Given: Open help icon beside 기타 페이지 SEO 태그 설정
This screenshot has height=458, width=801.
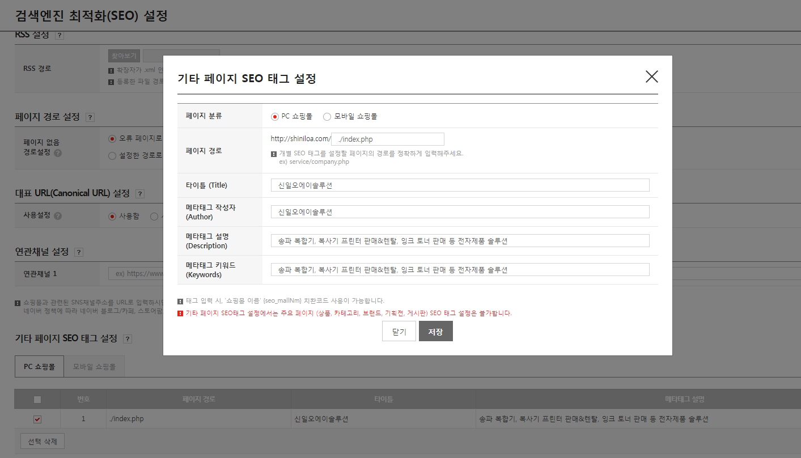Looking at the screenshot, I should [127, 339].
